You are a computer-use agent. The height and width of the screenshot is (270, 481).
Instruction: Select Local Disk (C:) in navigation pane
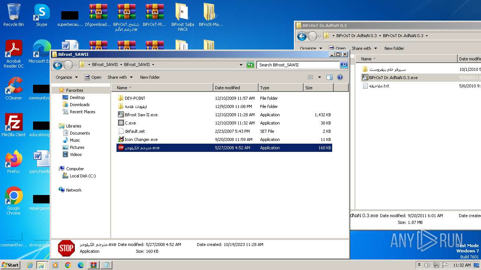[x=82, y=176]
